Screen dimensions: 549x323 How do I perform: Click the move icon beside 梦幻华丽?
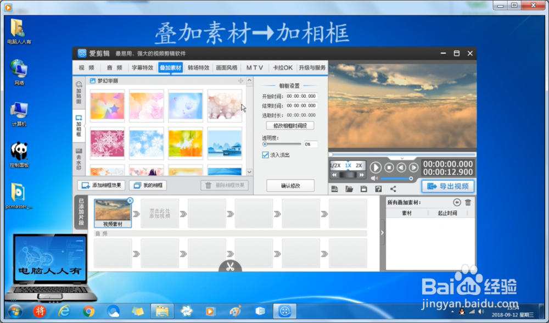(x=240, y=81)
